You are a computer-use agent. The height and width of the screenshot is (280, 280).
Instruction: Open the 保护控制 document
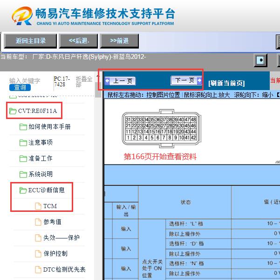(x=55, y=253)
